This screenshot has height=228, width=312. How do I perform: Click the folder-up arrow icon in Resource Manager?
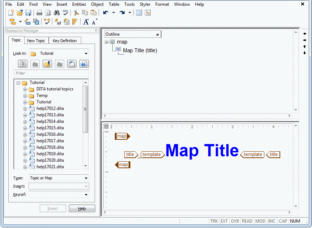point(47,64)
